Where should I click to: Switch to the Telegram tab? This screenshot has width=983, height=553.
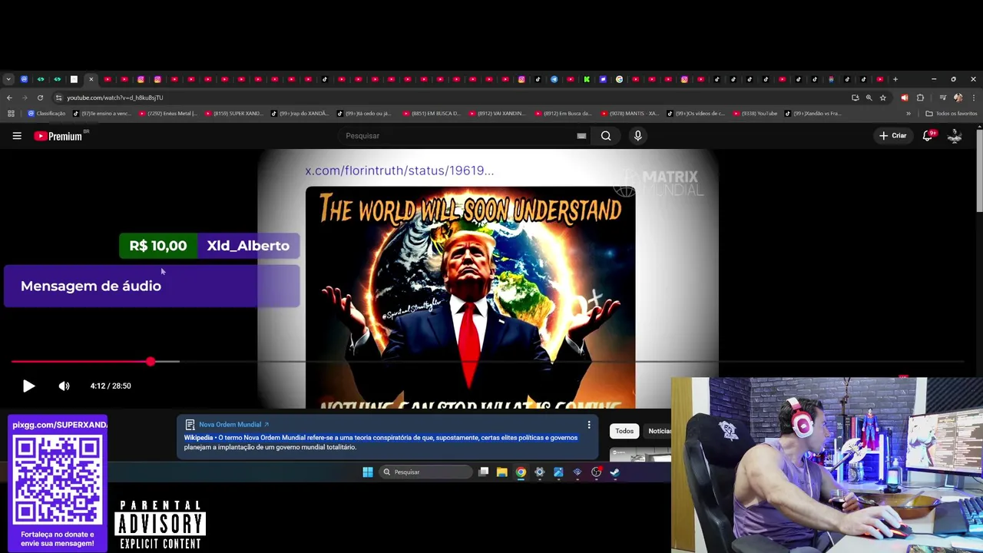point(554,79)
